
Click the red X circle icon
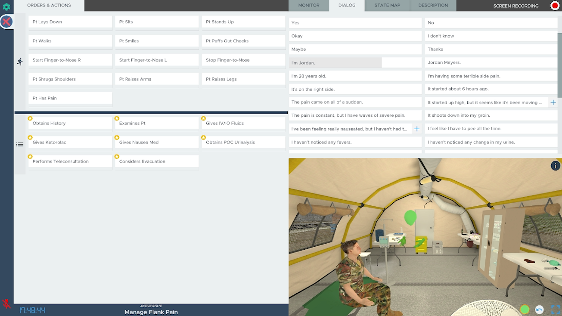[6, 22]
